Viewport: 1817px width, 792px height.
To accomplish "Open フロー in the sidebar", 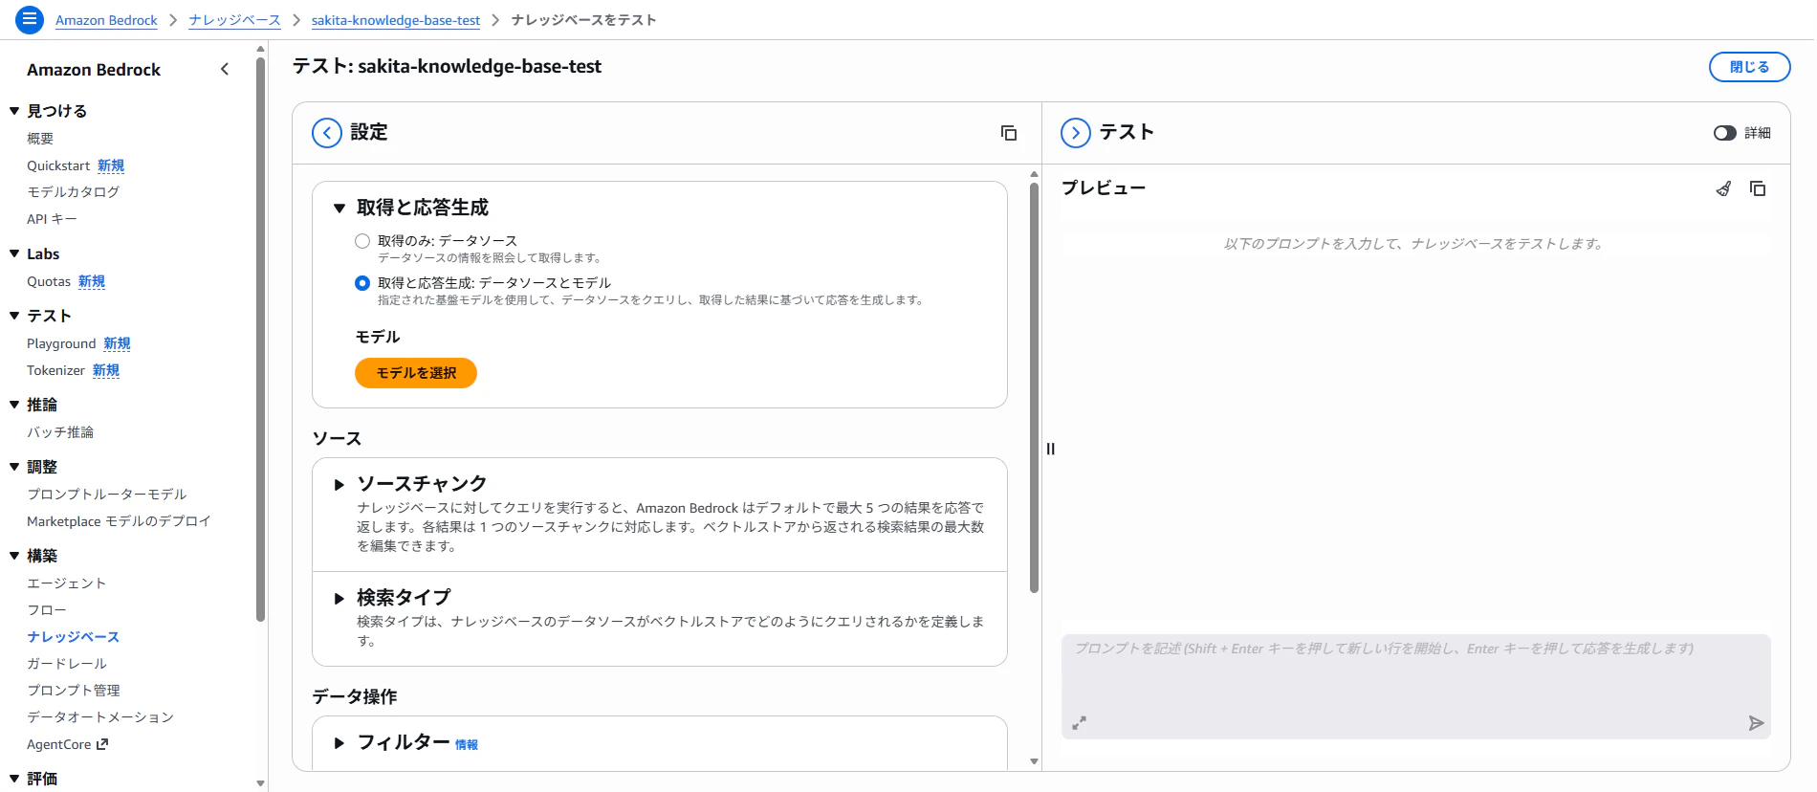I will (47, 610).
